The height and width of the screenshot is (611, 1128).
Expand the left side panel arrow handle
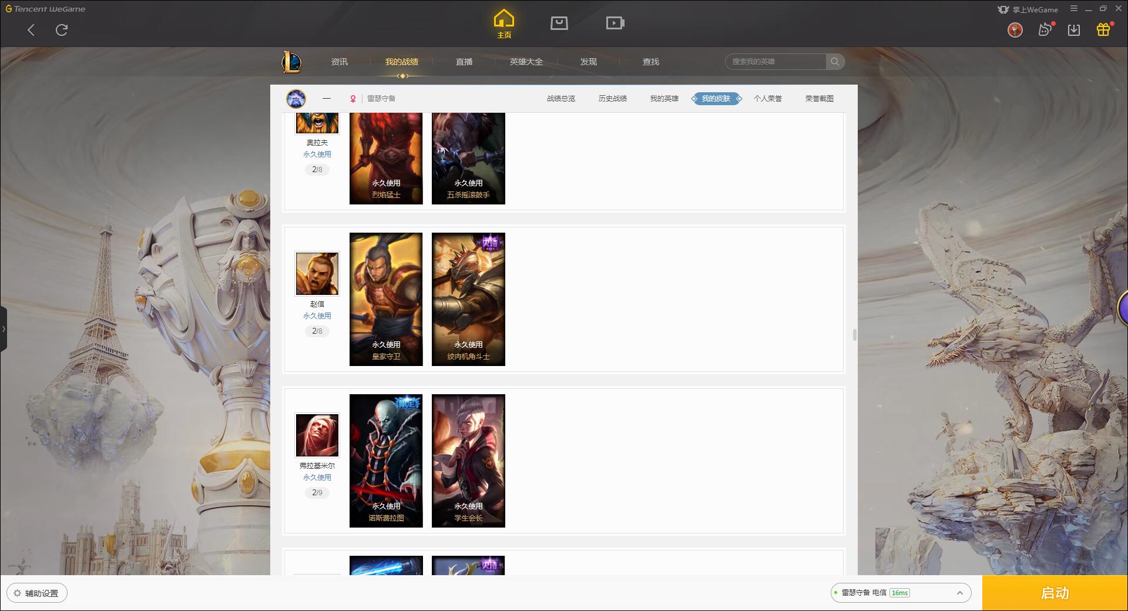tap(4, 329)
